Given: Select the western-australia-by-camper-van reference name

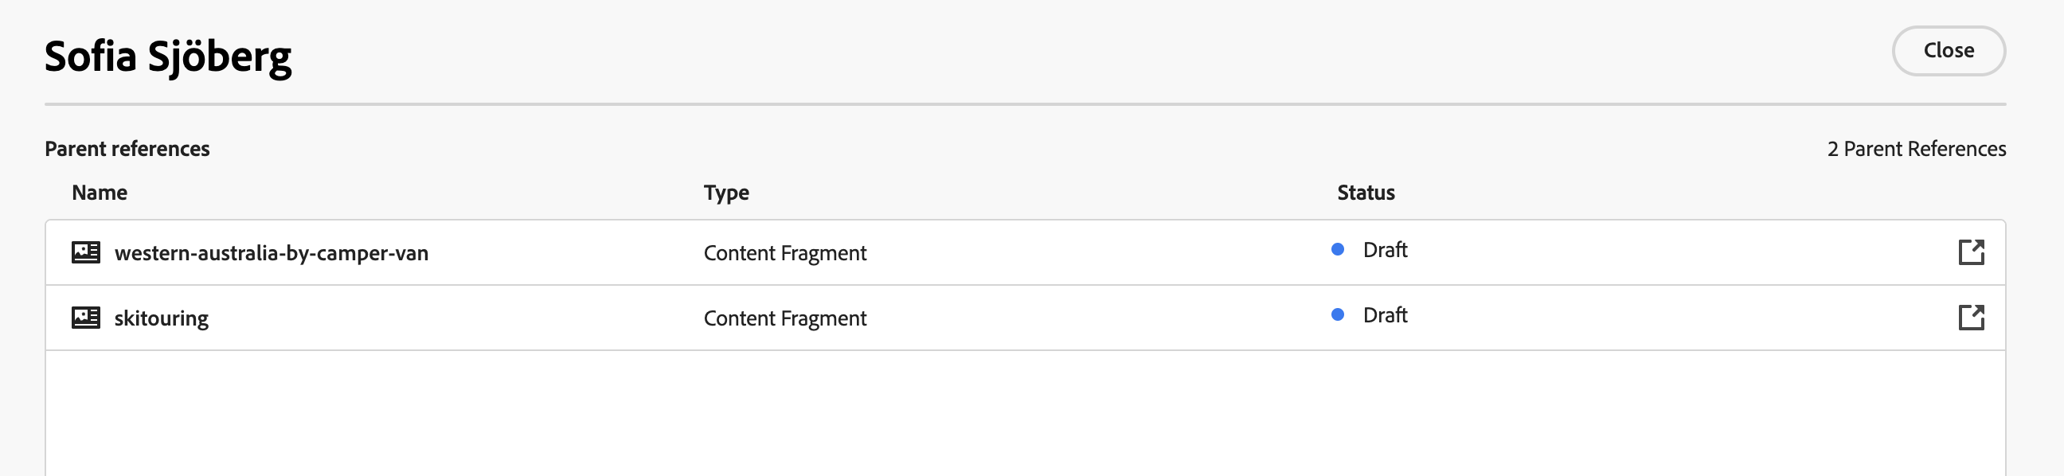Looking at the screenshot, I should pos(271,253).
